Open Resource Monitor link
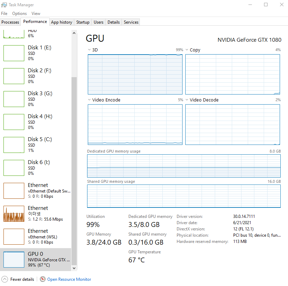This screenshot has height=286, width=288. coord(69,279)
